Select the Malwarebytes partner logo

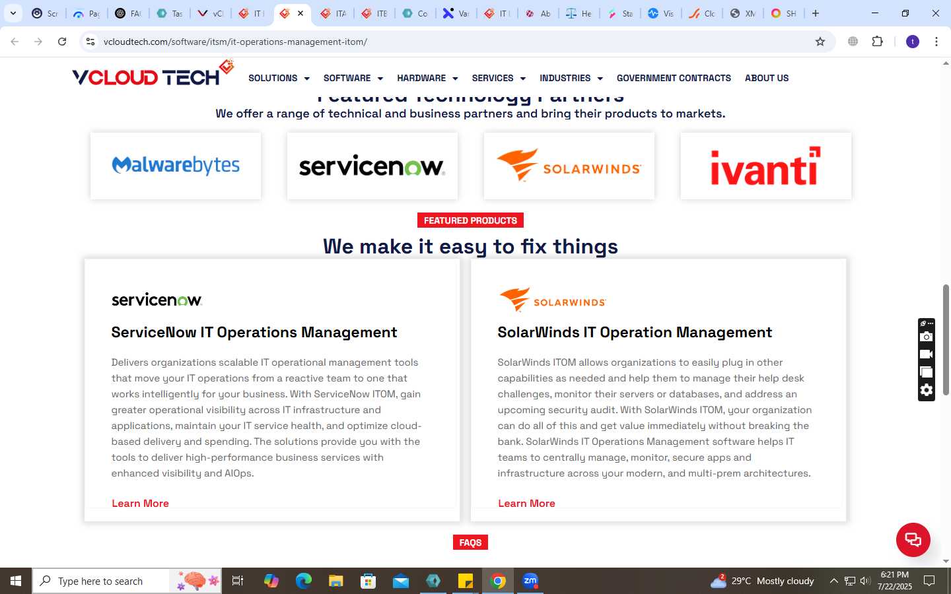[176, 166]
